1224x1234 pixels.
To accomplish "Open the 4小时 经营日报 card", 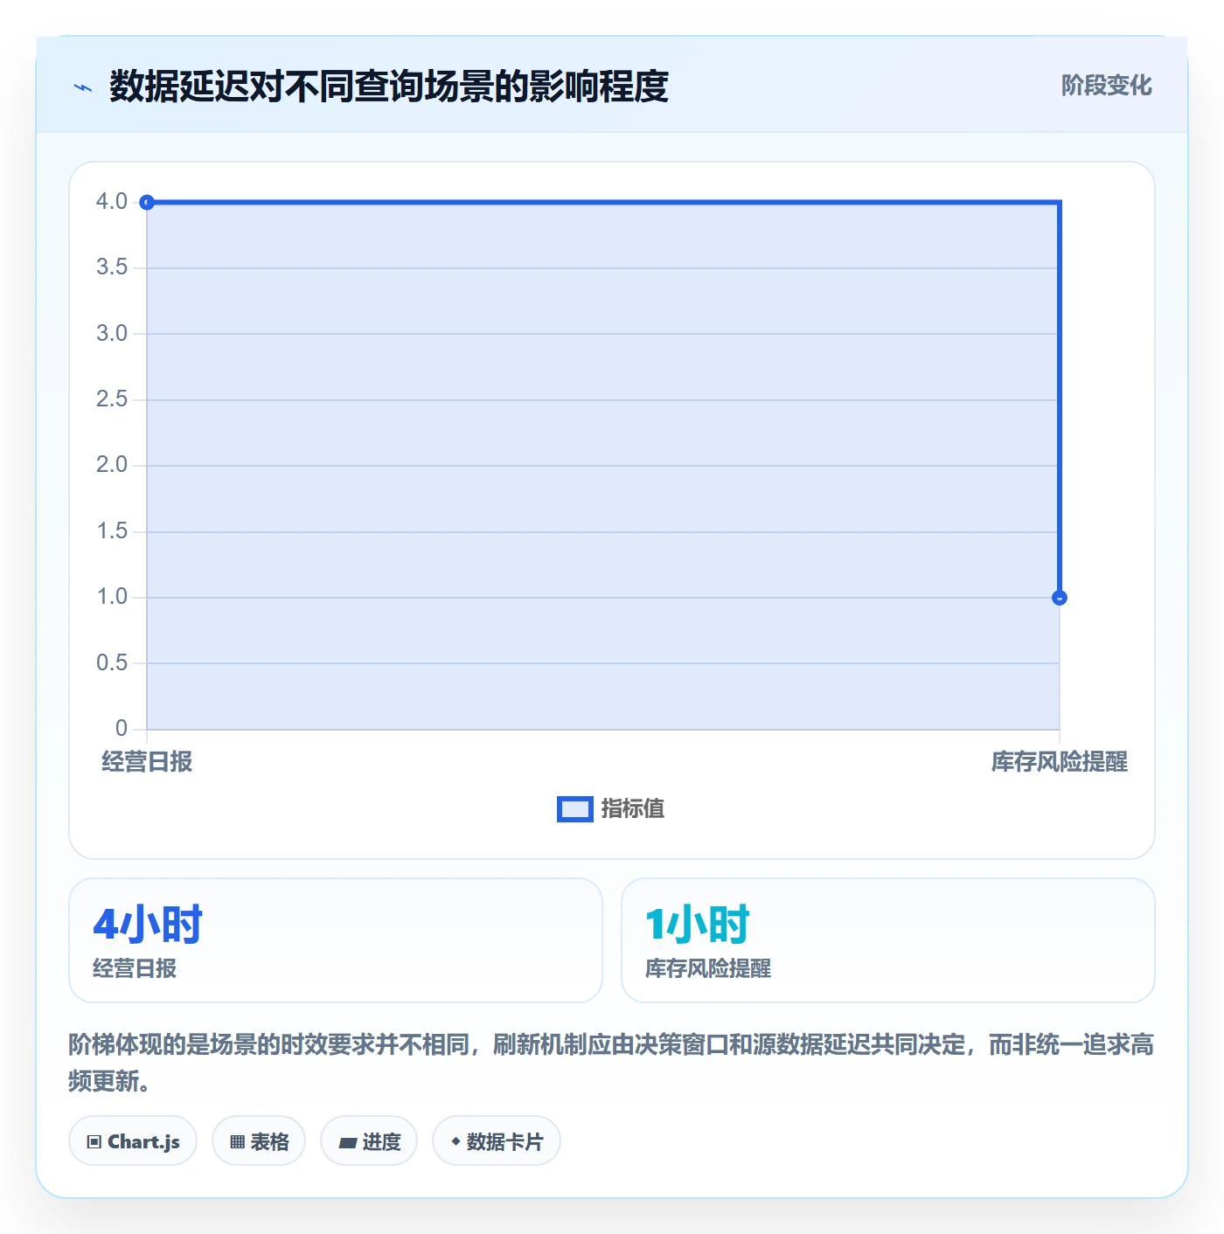I will click(x=336, y=940).
